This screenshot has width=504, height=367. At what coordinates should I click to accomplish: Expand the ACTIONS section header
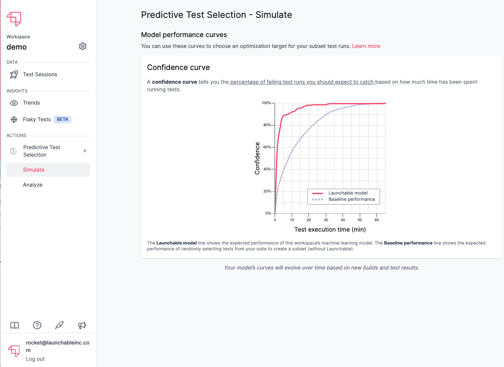pos(16,135)
